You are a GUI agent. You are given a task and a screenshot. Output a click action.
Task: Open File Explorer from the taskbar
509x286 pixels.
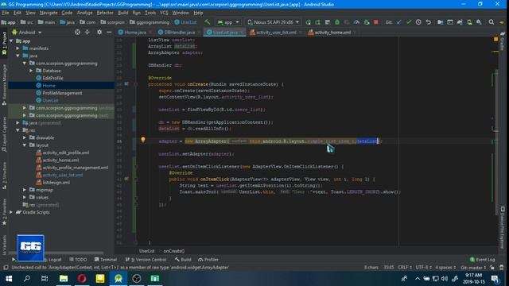[x=64, y=278]
